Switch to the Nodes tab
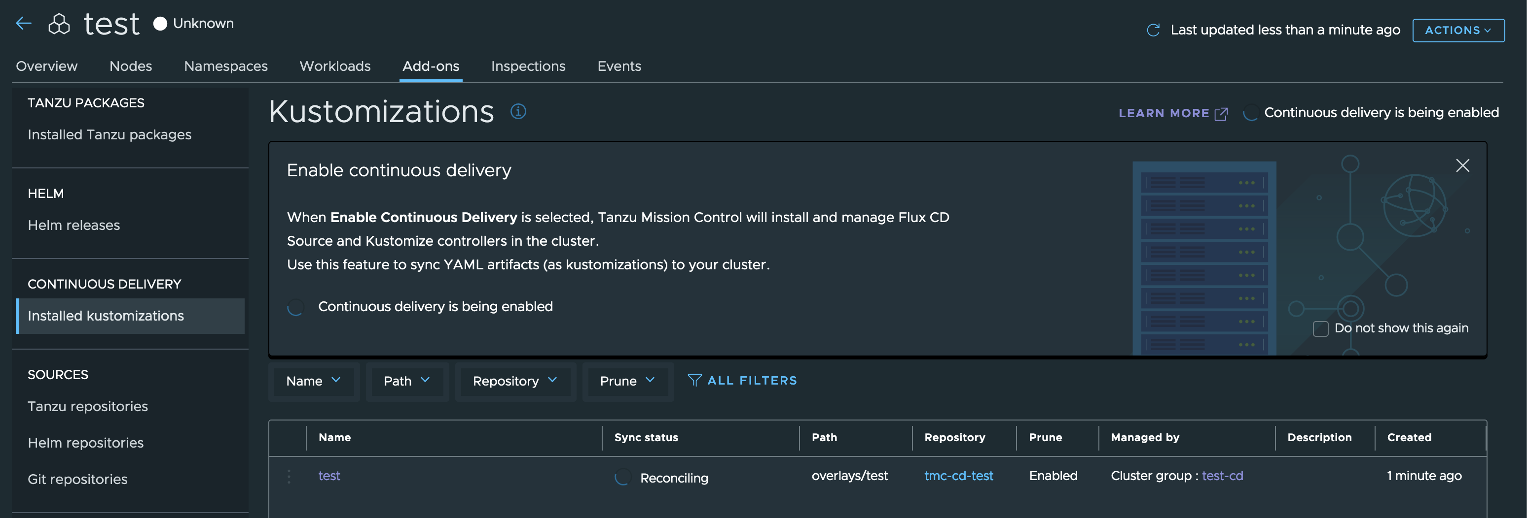 pos(131,66)
